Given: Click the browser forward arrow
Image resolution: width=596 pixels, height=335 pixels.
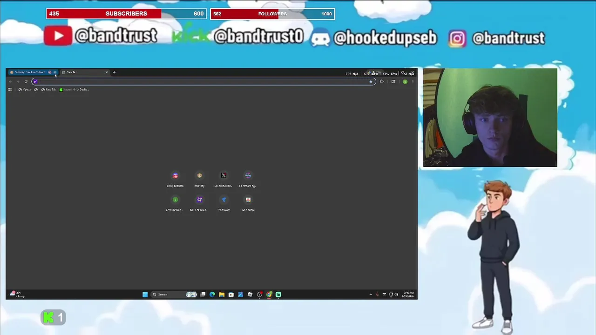Looking at the screenshot, I should [18, 81].
